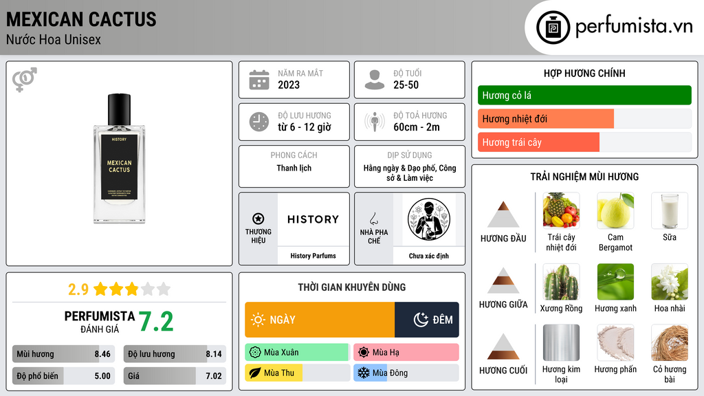Open the History Parfums brand link
This screenshot has width=704, height=396.
click(313, 256)
